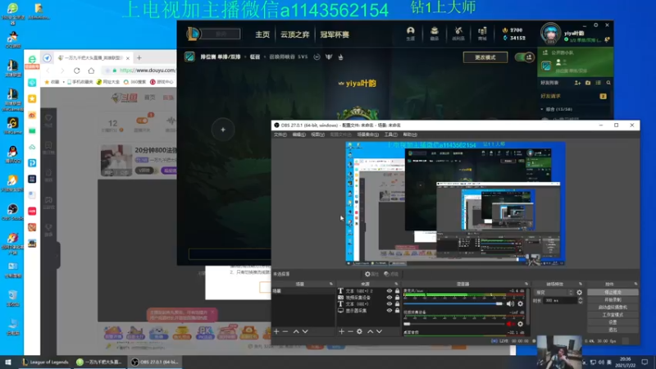The image size is (656, 369).
Task: Open OBS 场景集合 menu
Action: [367, 134]
